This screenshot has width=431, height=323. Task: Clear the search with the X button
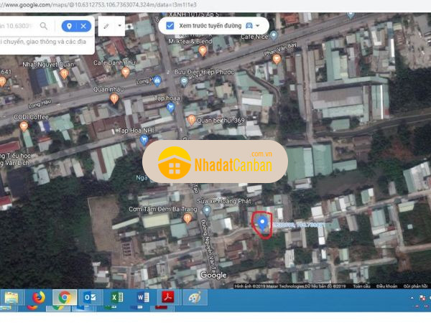83,27
